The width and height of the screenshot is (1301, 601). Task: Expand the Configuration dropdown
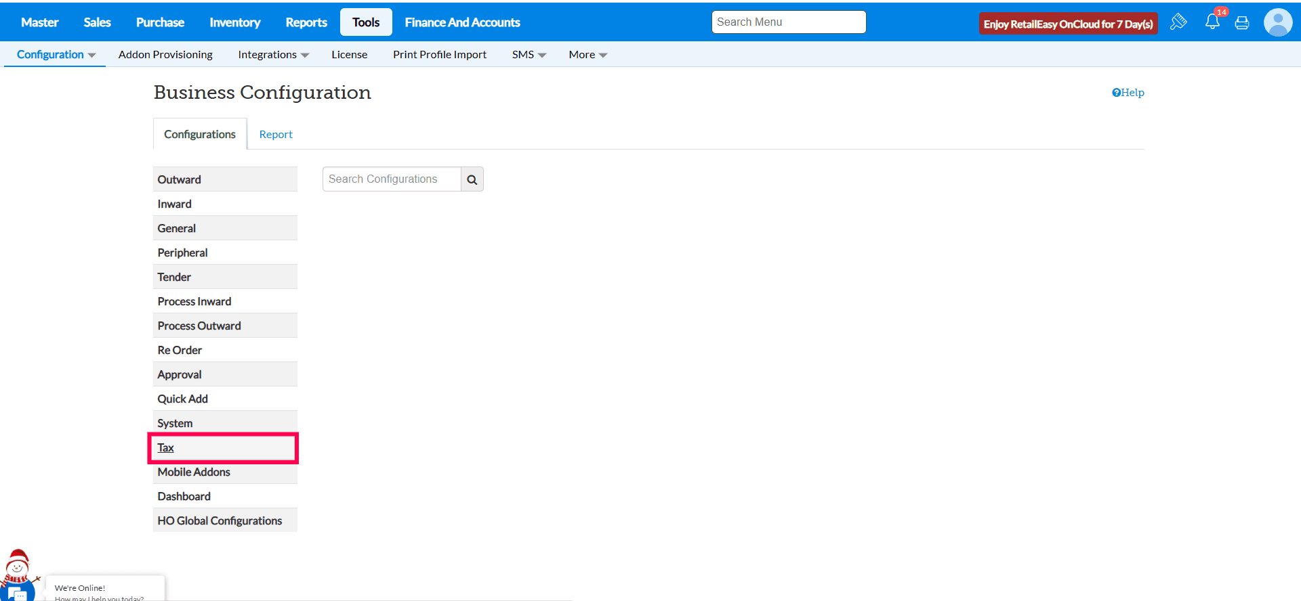click(x=56, y=55)
